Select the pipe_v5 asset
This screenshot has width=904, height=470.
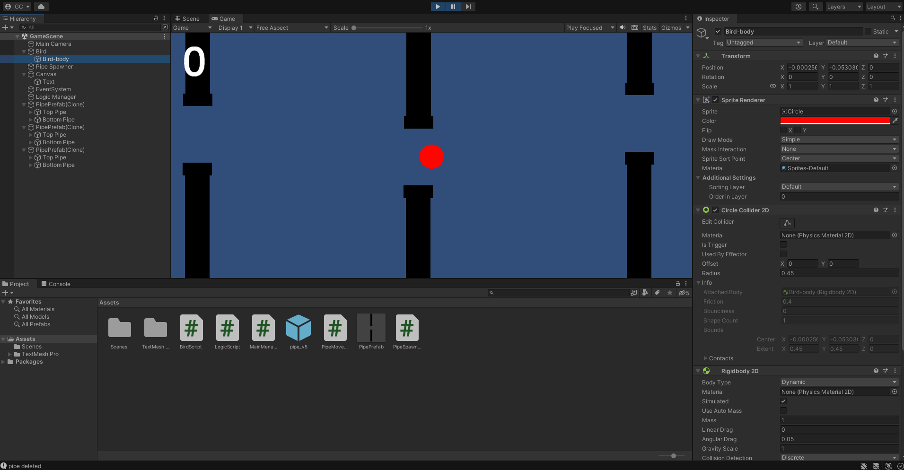coord(298,332)
